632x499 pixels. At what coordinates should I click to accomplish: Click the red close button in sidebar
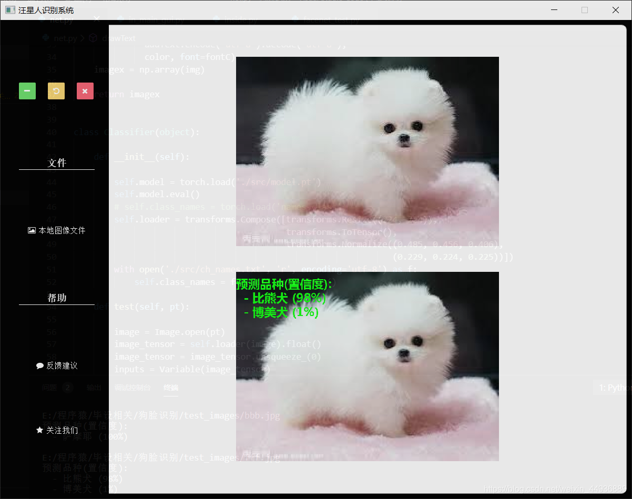pos(85,91)
